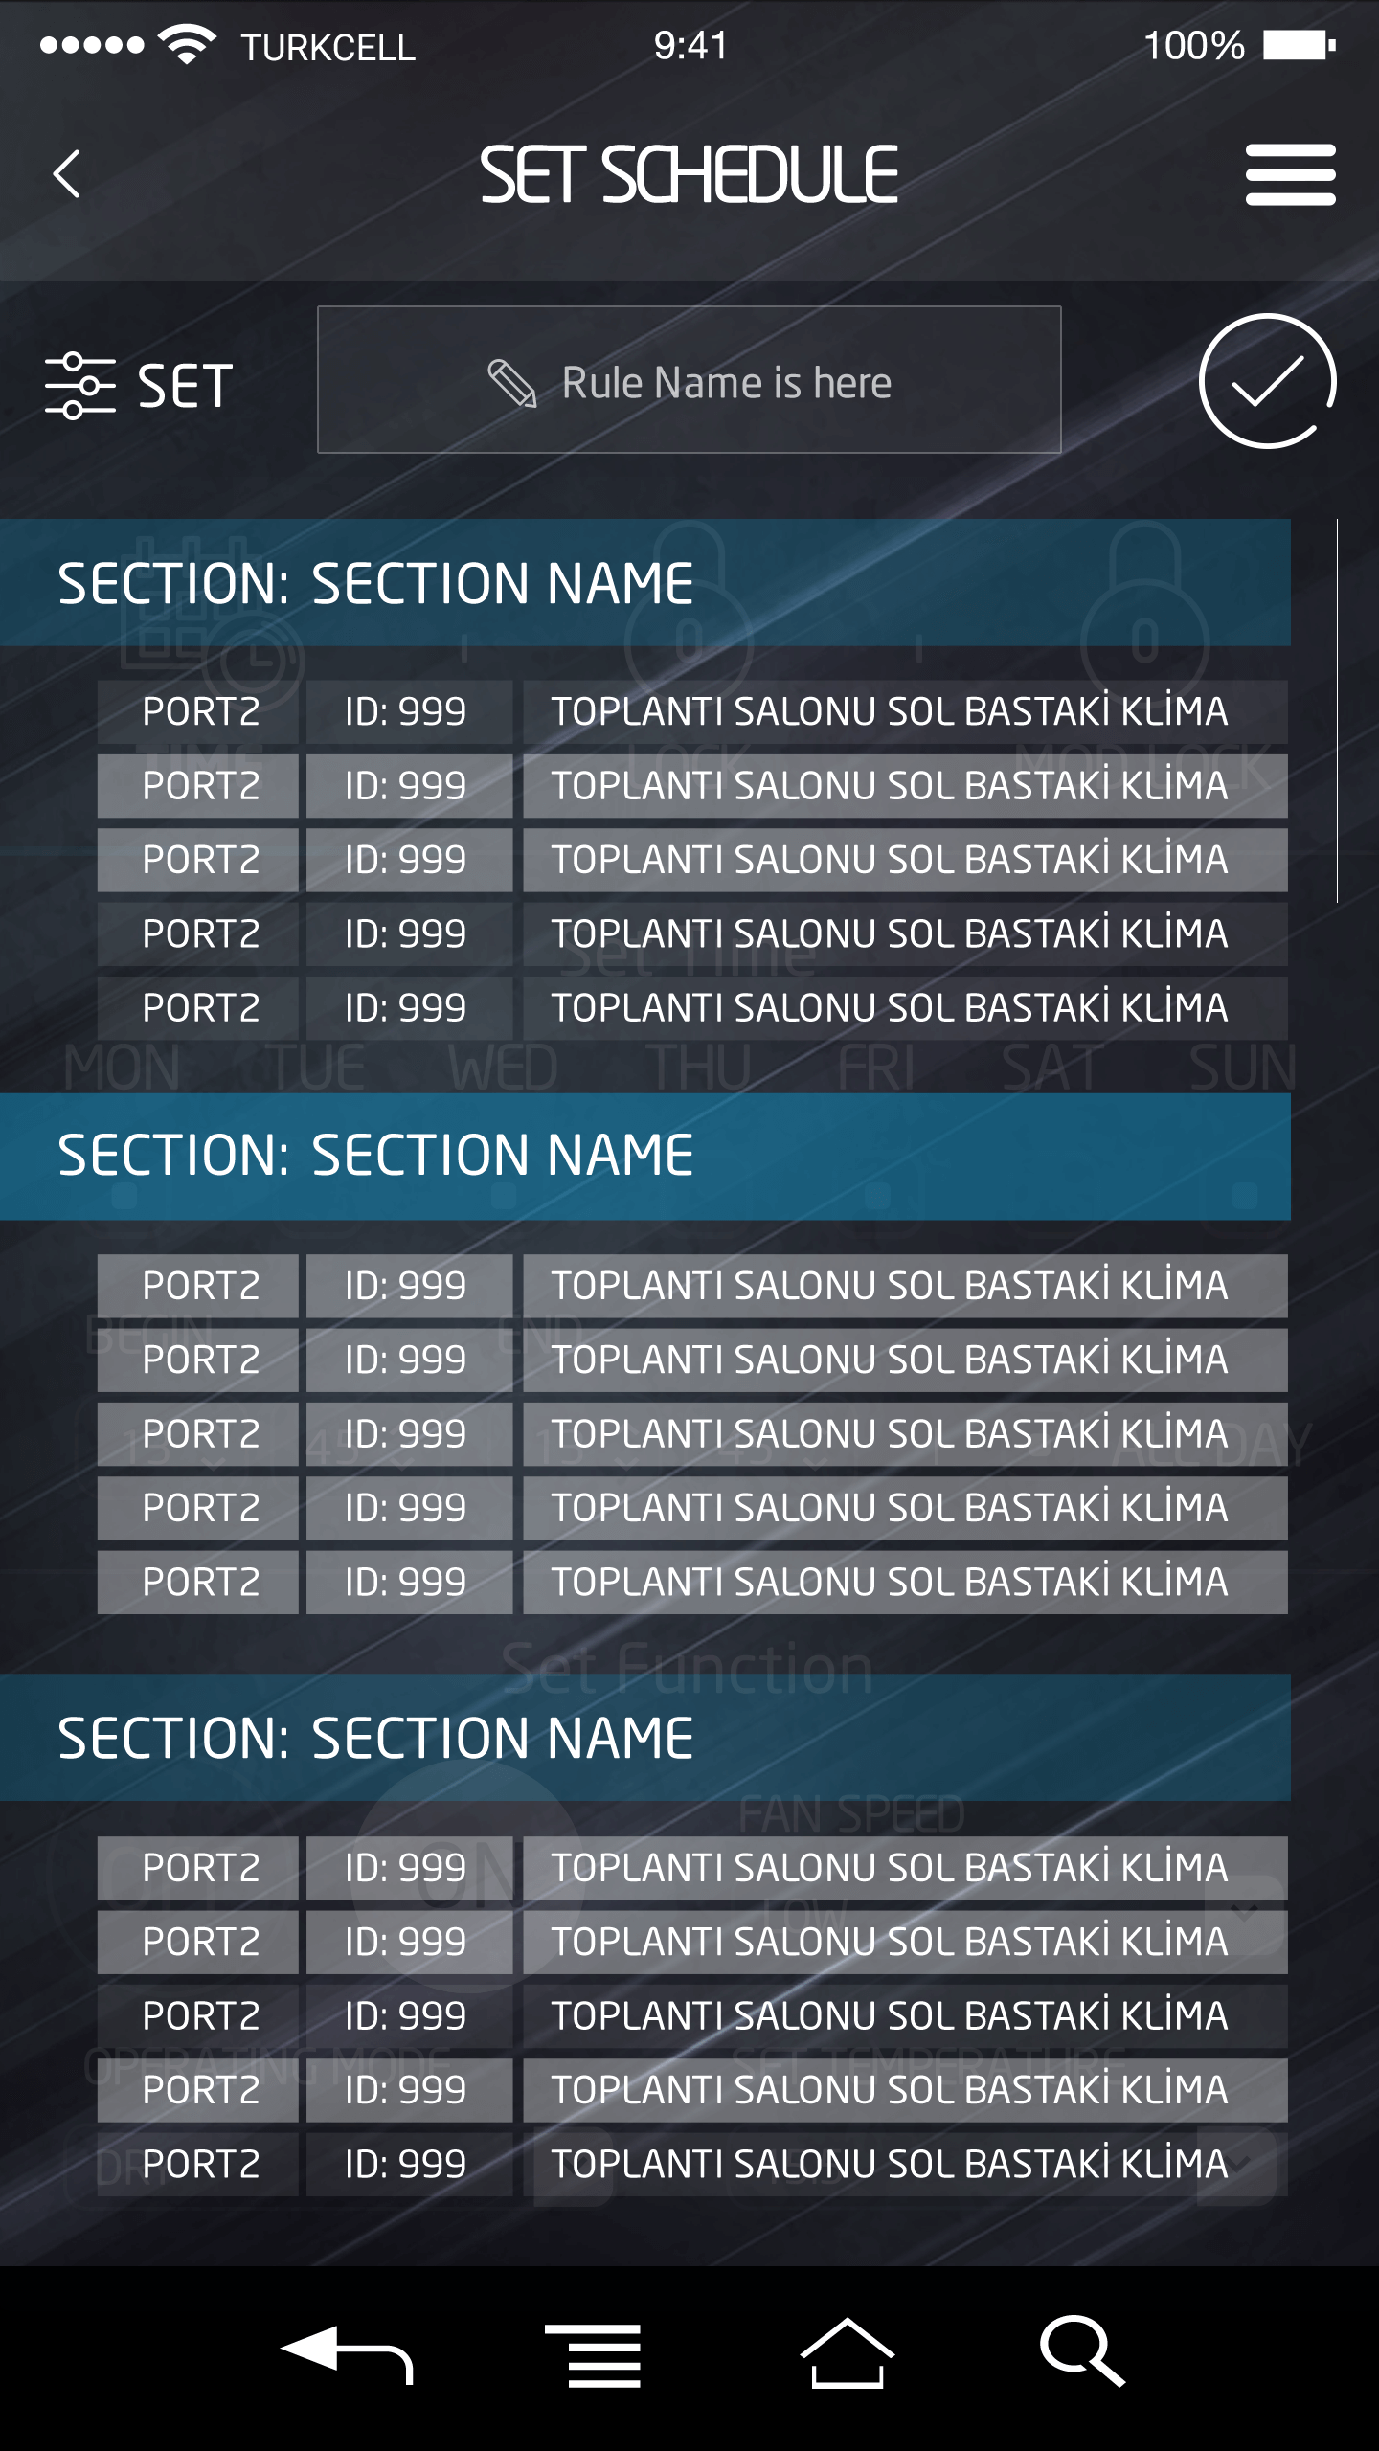
Task: Collapse the third SECTION NAME header
Action: [645, 1738]
